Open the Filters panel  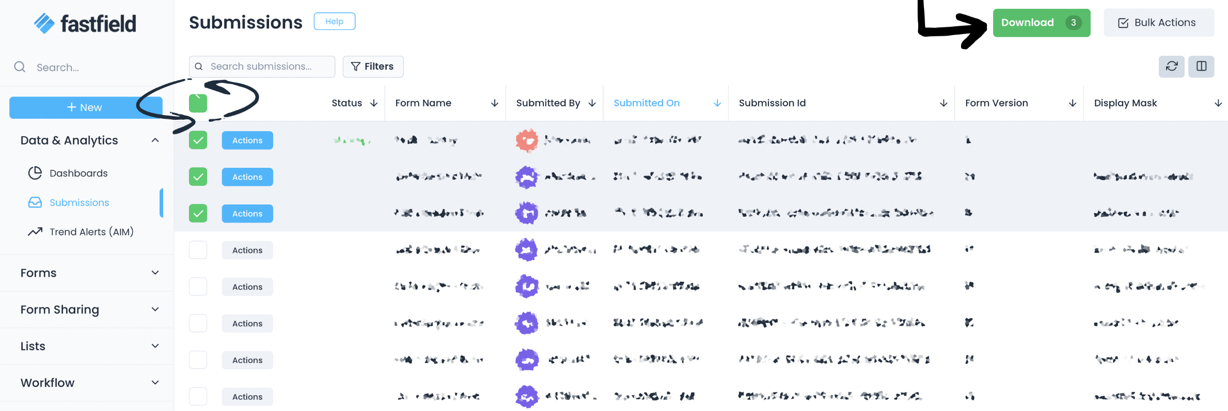[373, 67]
